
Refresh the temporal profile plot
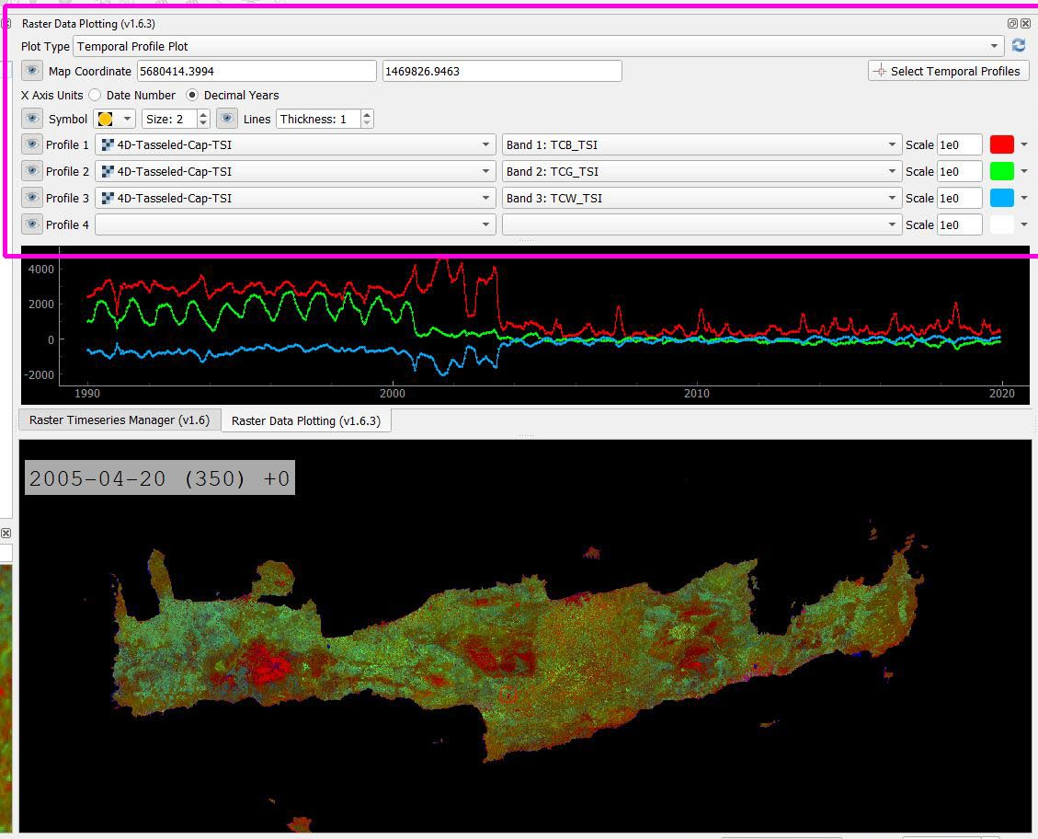point(1019,46)
